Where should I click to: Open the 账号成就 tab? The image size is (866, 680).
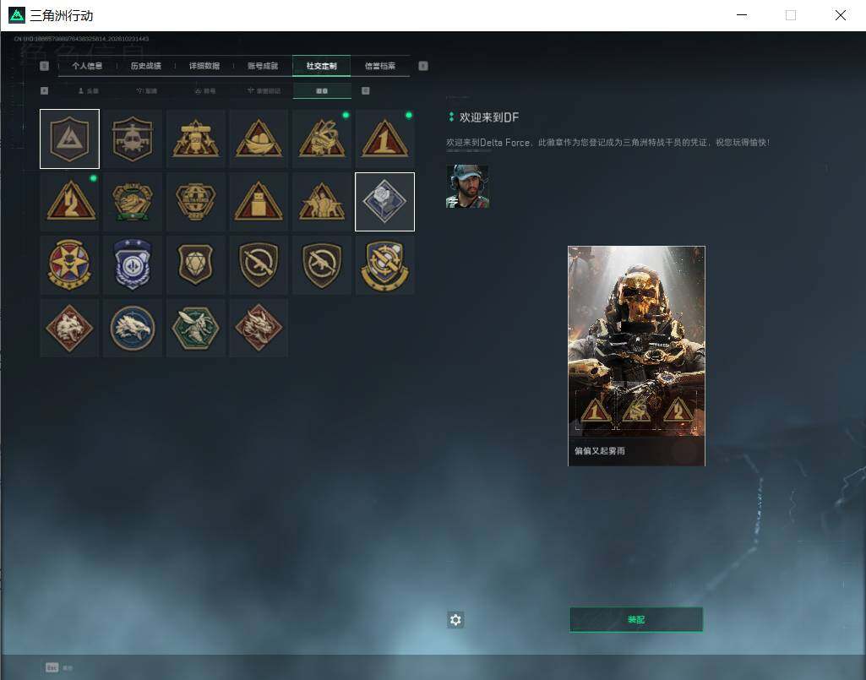click(263, 66)
